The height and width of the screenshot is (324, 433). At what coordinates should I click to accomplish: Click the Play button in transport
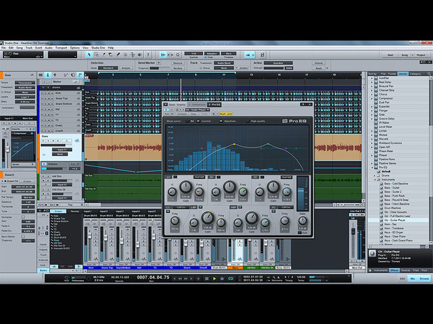pyautogui.click(x=214, y=279)
